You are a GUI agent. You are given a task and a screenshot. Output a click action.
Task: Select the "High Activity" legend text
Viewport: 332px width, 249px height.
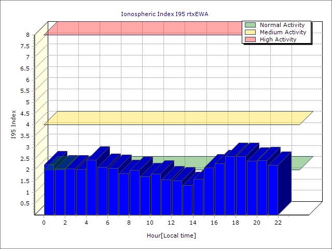tap(278, 39)
